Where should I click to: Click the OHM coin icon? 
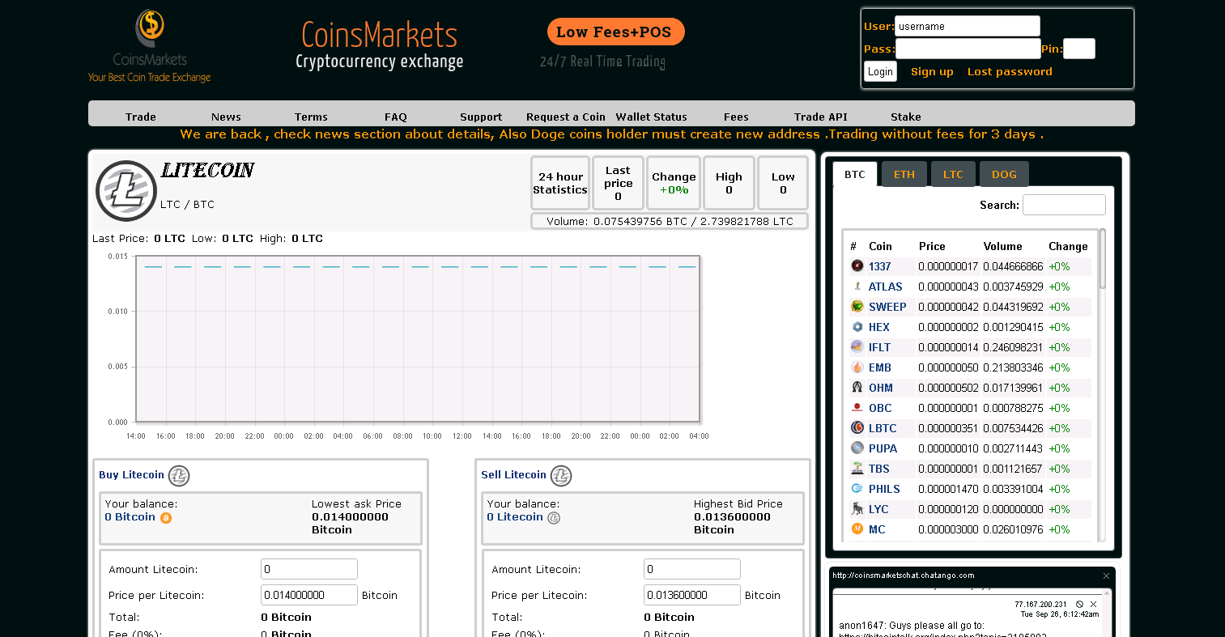point(857,387)
